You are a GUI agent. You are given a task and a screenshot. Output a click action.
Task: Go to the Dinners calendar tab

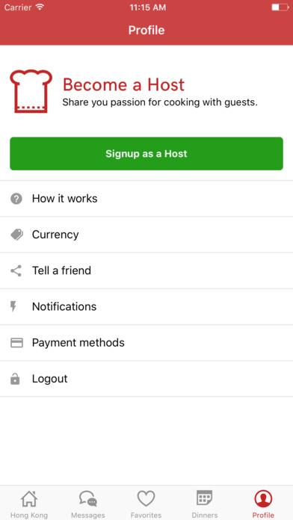[204, 504]
